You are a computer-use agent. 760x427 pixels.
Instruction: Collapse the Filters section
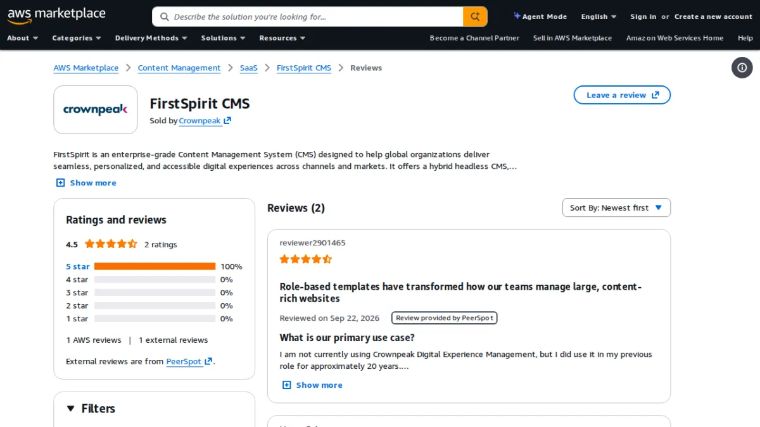pyautogui.click(x=91, y=409)
